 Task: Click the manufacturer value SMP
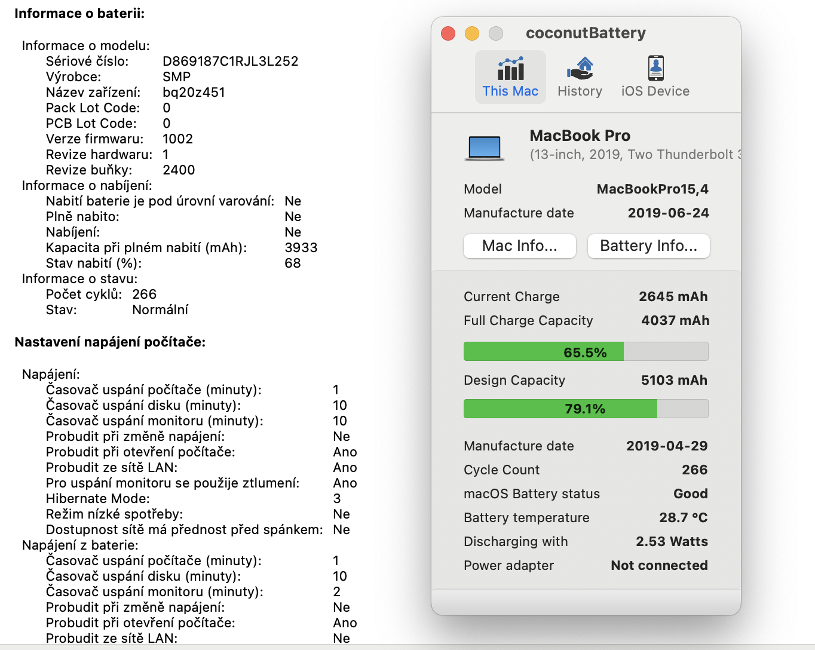176,77
